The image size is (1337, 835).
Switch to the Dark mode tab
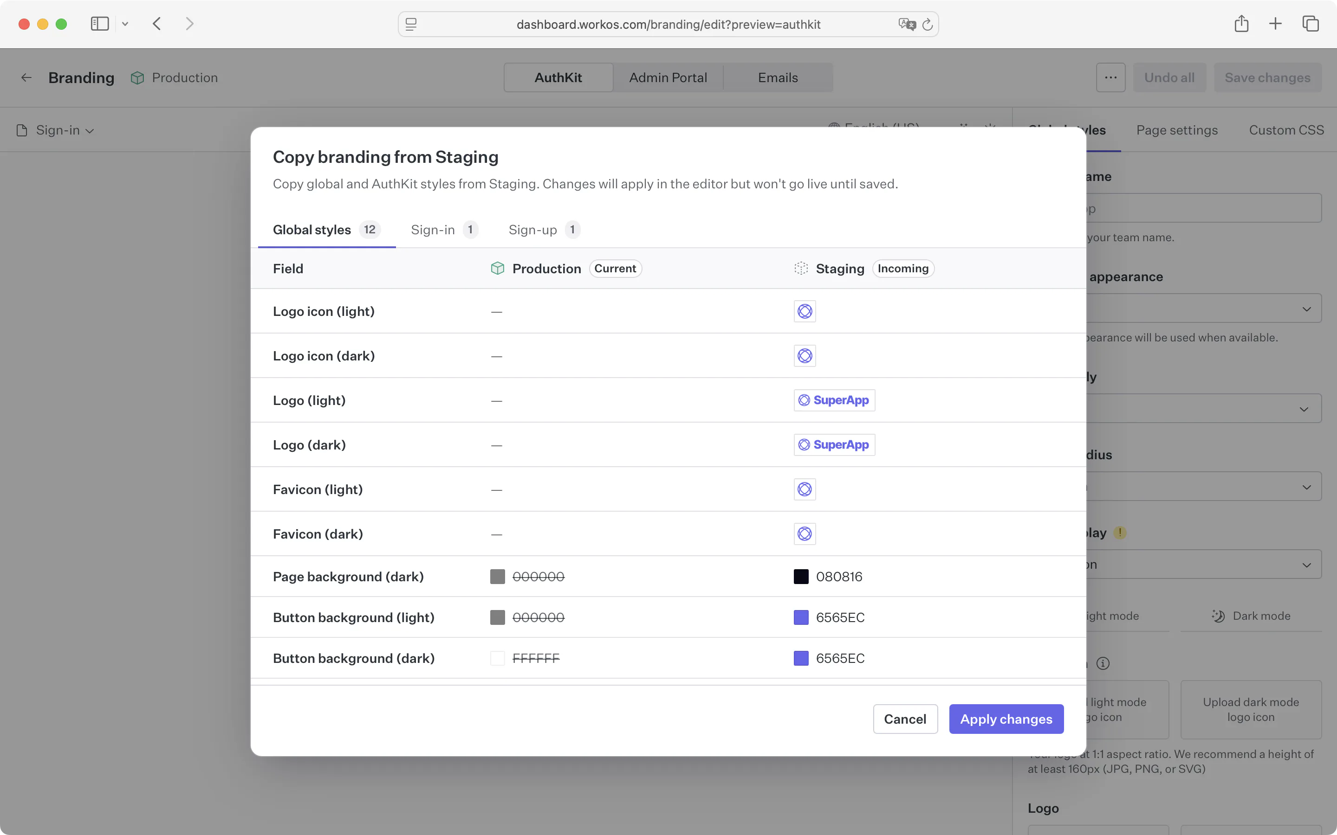[1251, 616]
